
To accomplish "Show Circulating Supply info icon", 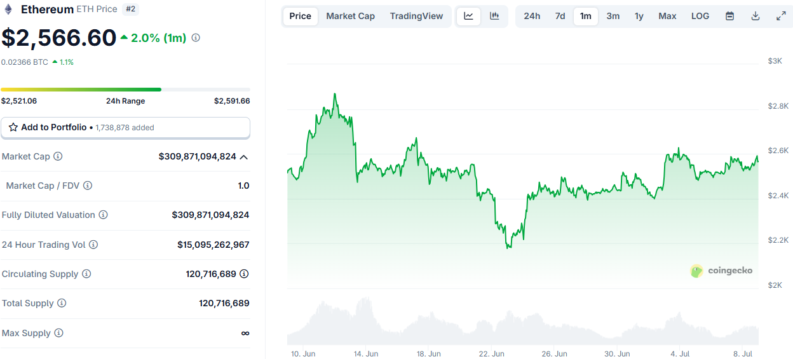I will (86, 274).
